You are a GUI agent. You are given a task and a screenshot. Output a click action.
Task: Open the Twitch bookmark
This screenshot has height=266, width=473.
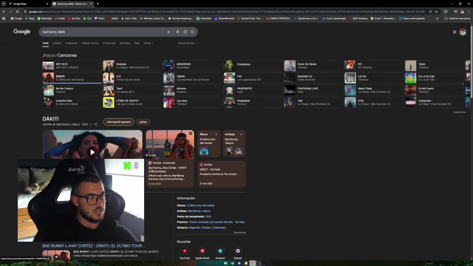tap(99, 18)
